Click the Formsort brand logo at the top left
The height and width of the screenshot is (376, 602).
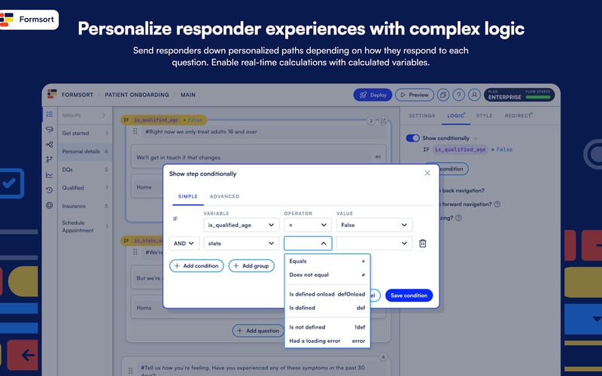coord(29,20)
